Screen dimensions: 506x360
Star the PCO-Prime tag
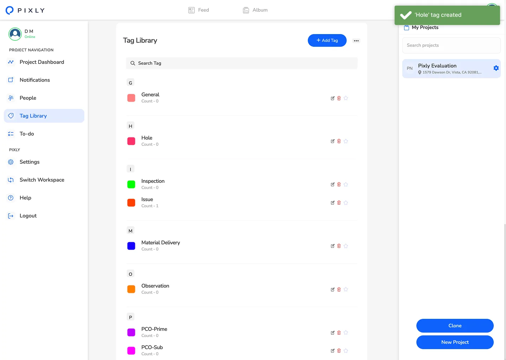click(346, 333)
